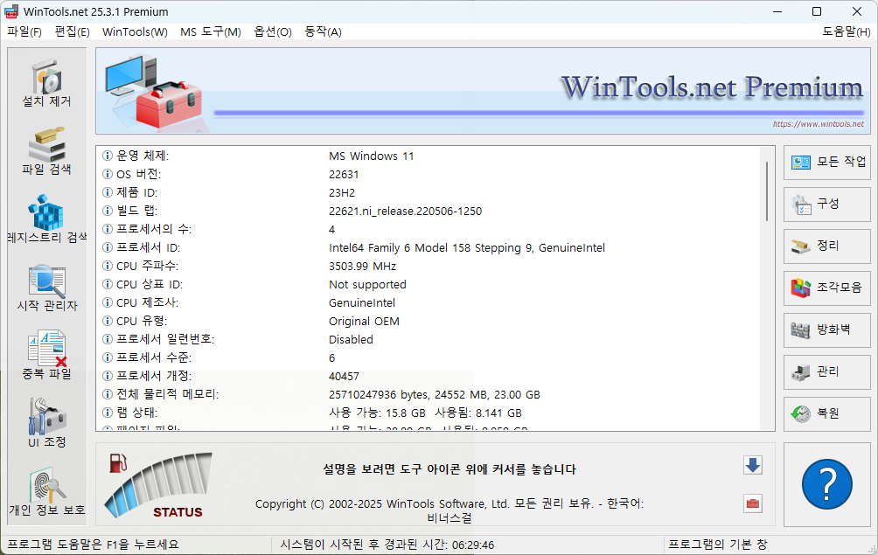Viewport: 878px width, 555px height.
Task: Click the WinTools.net Premium banner image
Action: point(484,91)
